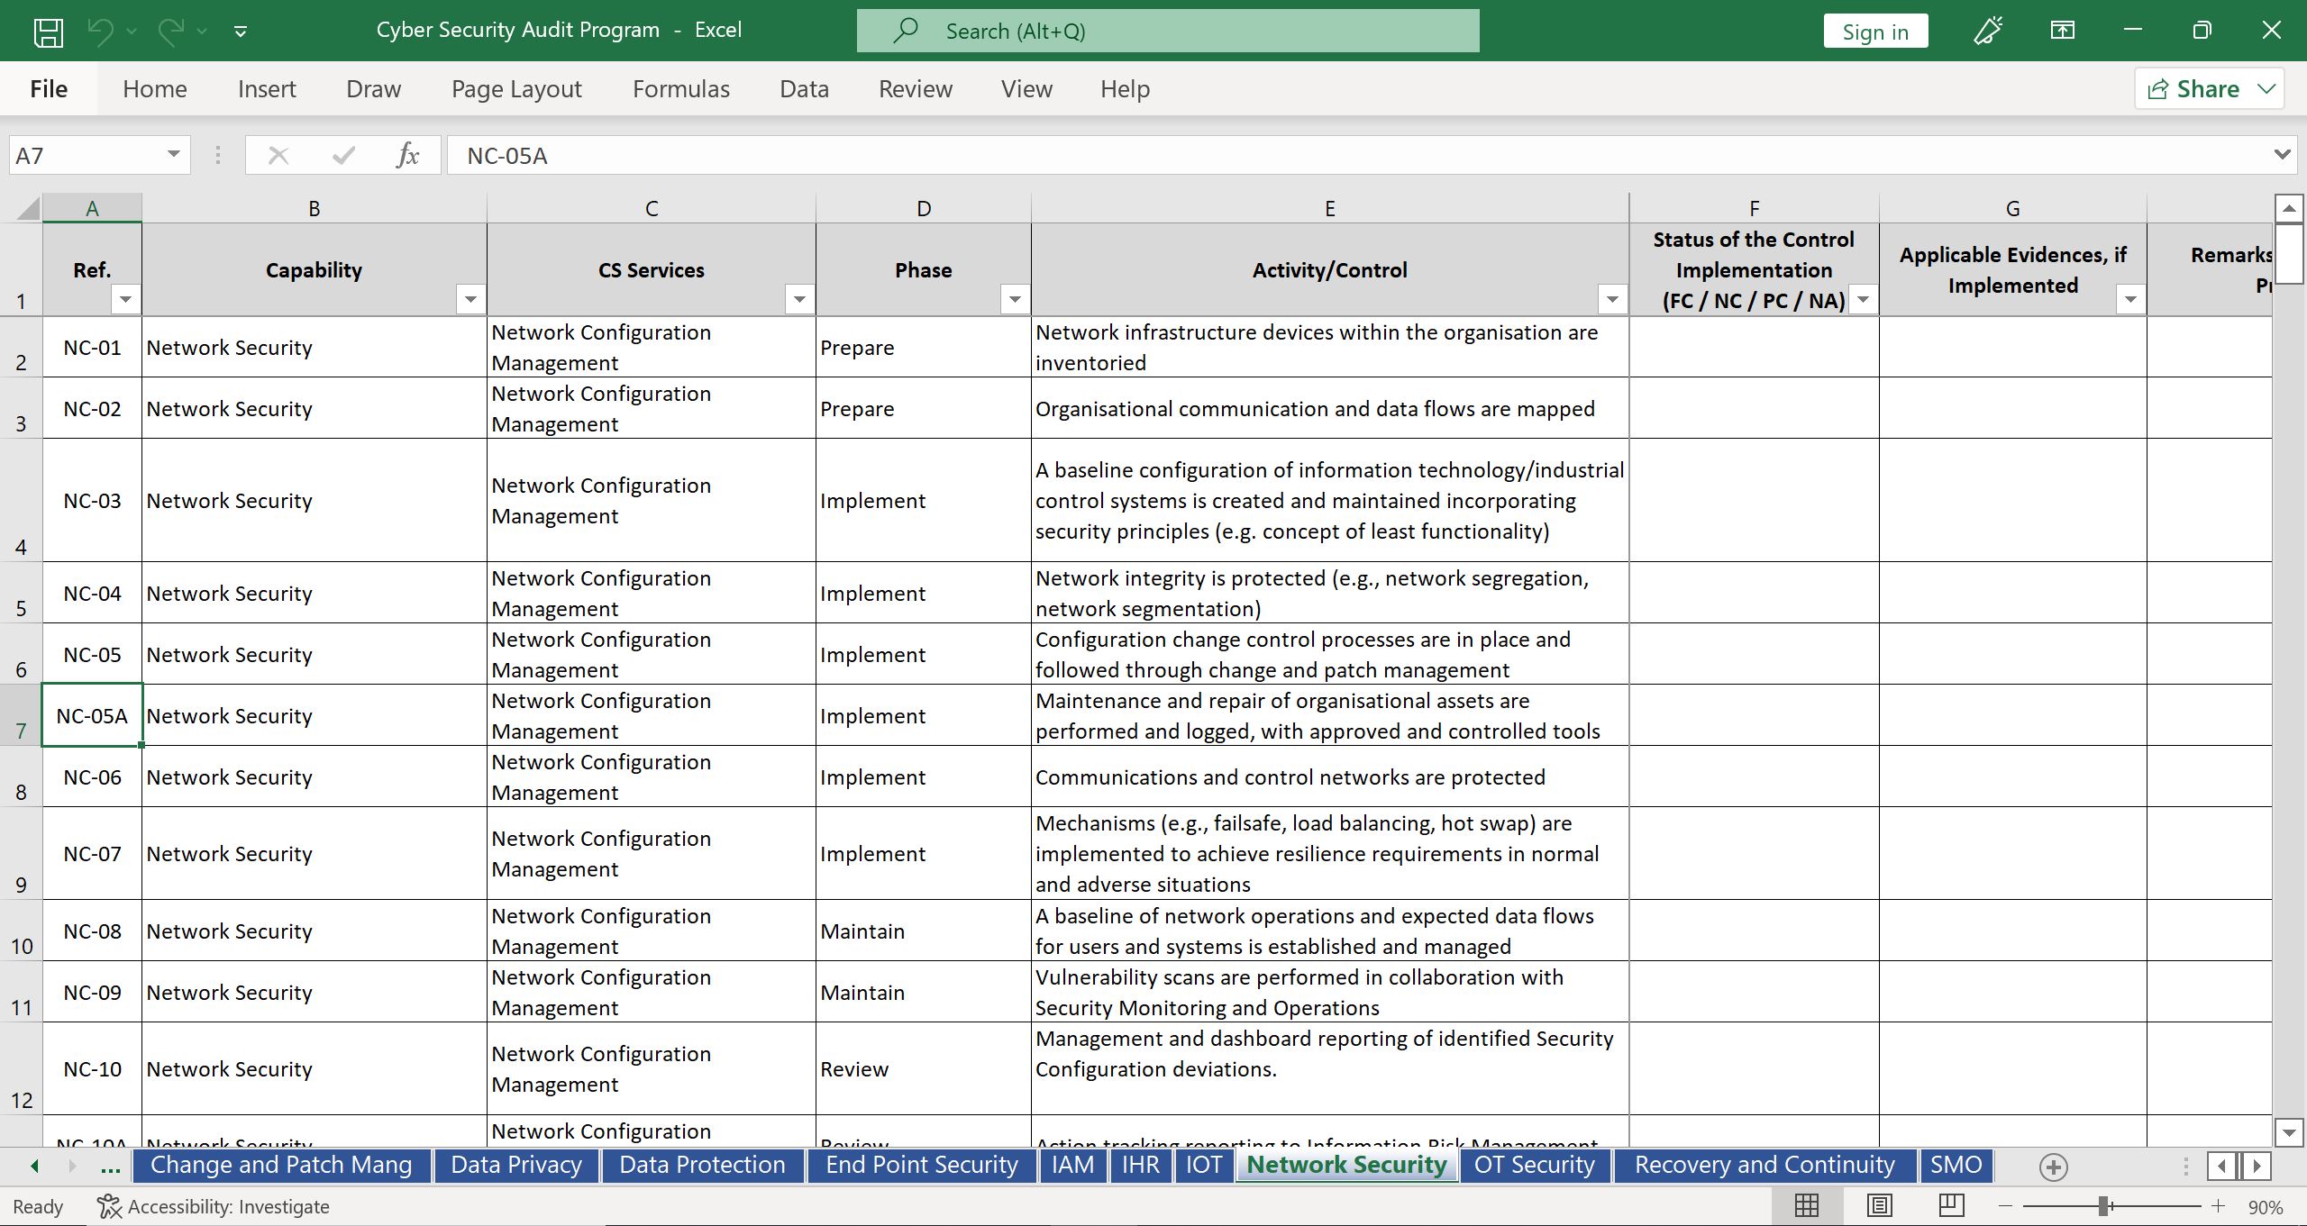Add a new sheet with plus icon

[2053, 1167]
